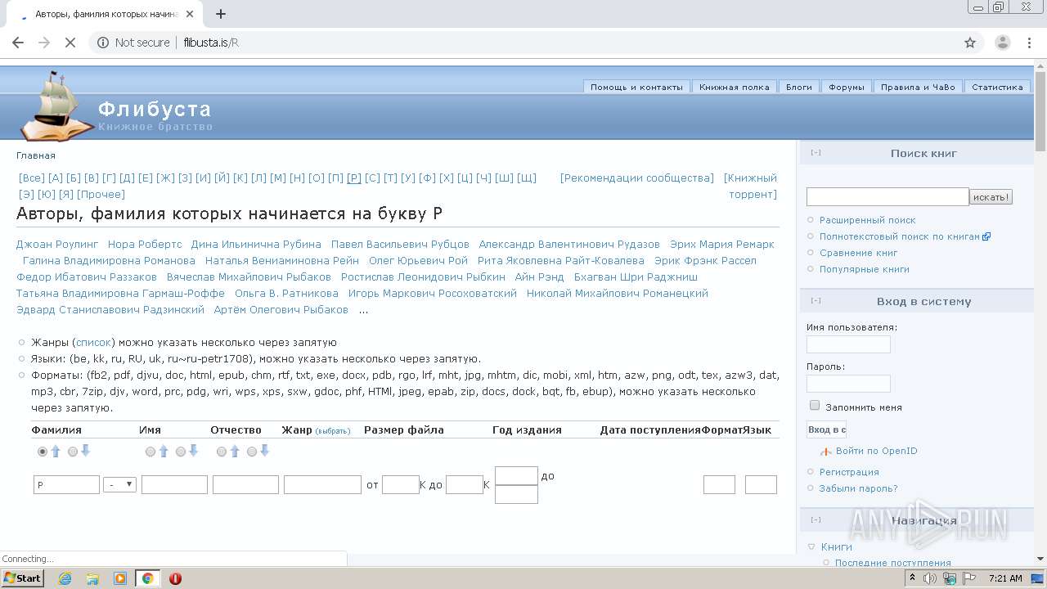Click Главная breadcrumb link
Viewport: 1047px width, 589px height.
[x=36, y=155]
